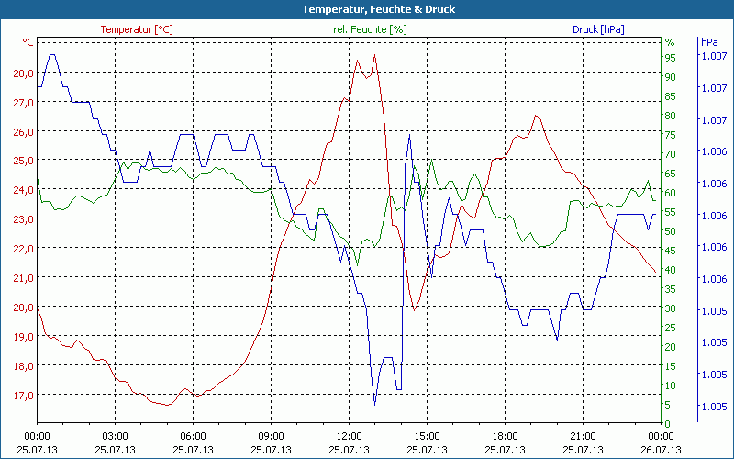The image size is (734, 459).
Task: Click the green "35" humidity axis tick
Action: coord(671,289)
